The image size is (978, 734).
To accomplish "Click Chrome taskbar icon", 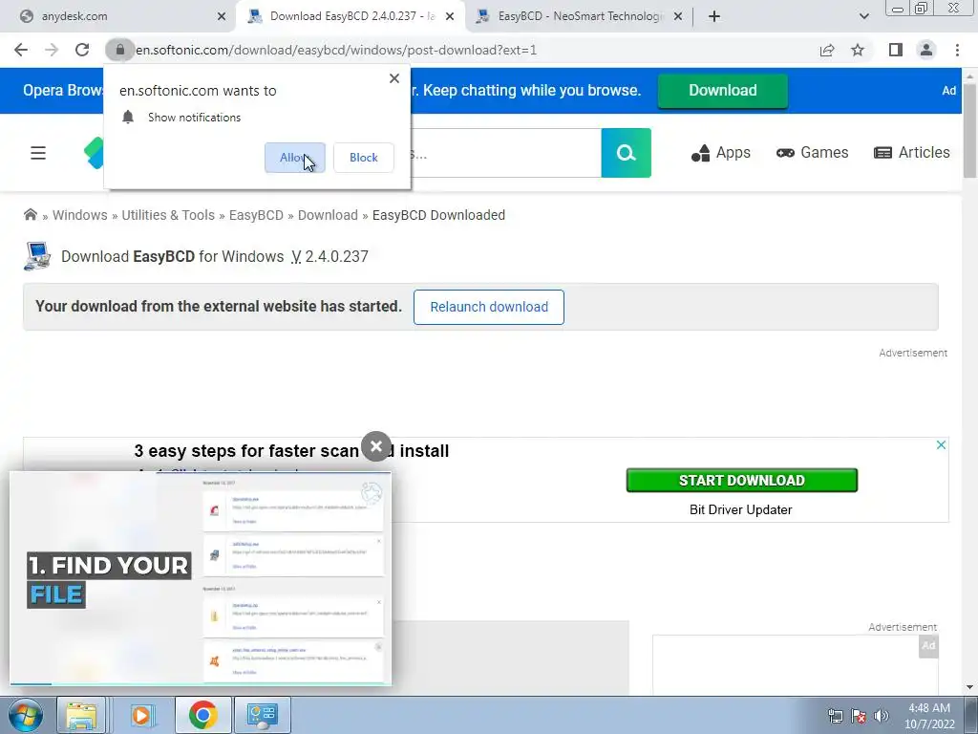I will click(x=202, y=715).
